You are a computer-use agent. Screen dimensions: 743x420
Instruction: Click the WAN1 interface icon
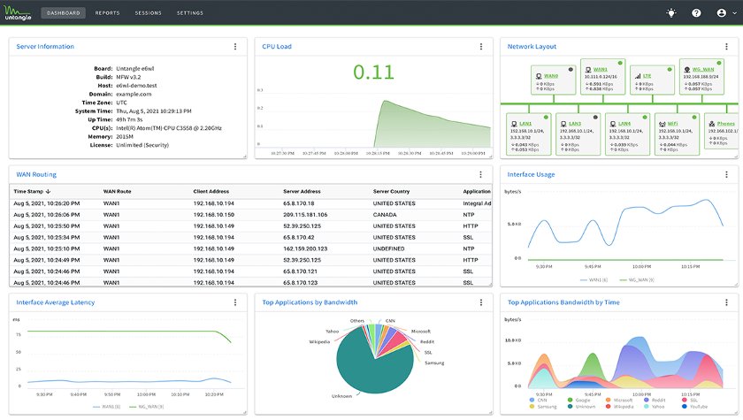[x=588, y=70]
